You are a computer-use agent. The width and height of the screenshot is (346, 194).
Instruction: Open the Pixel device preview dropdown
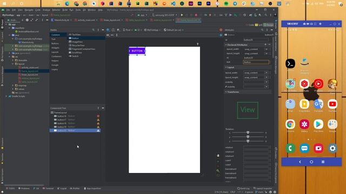128,30
